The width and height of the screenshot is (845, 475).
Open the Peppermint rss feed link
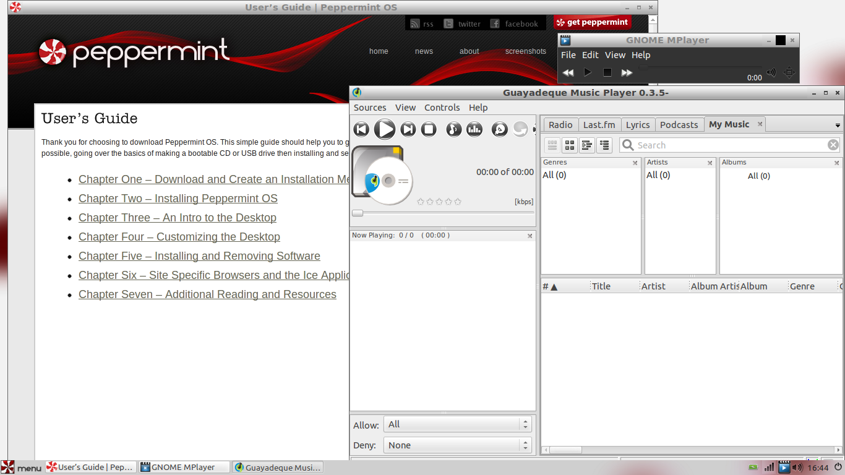click(422, 24)
